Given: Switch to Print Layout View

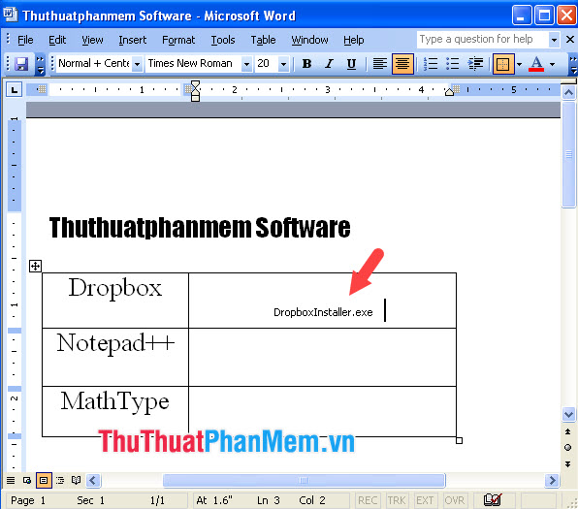Looking at the screenshot, I should (44, 480).
